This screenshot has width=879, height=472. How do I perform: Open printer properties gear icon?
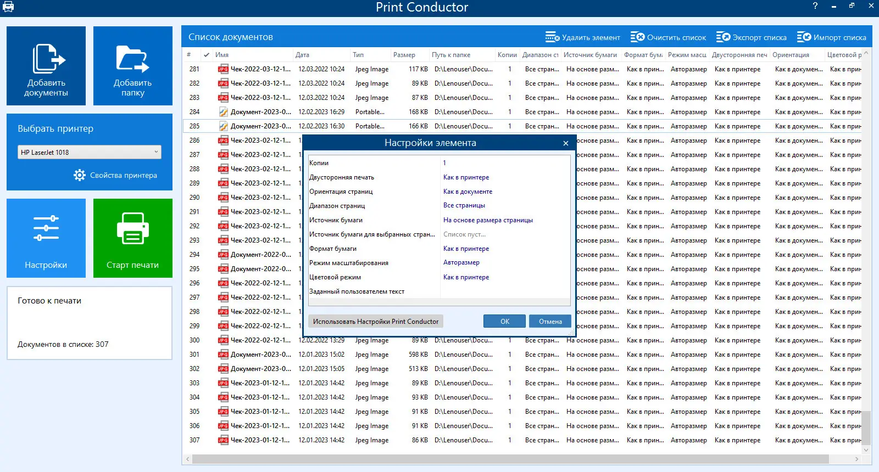[80, 175]
